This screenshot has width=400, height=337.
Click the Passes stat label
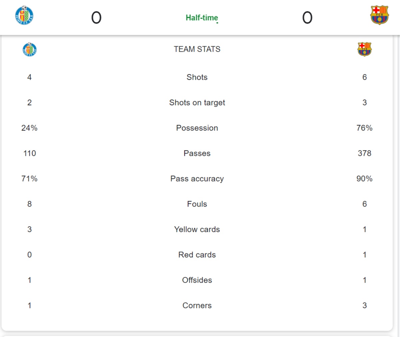point(197,153)
